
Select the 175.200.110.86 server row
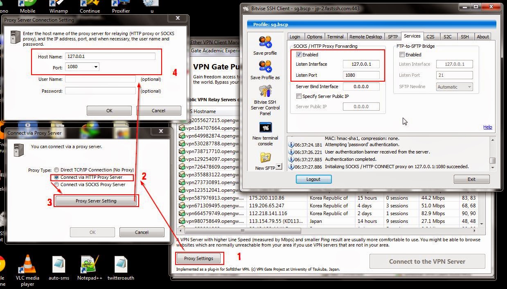point(327,198)
